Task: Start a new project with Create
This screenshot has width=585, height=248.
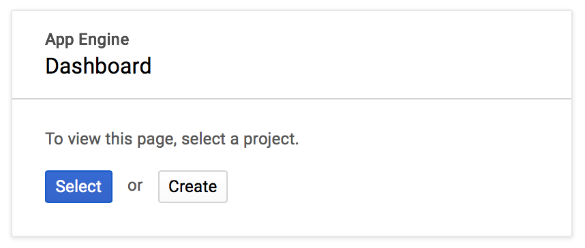Action: point(192,187)
